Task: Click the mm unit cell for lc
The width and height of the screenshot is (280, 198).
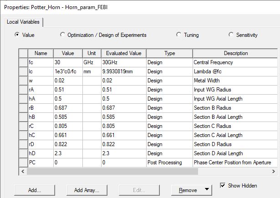Action: [x=92, y=71]
